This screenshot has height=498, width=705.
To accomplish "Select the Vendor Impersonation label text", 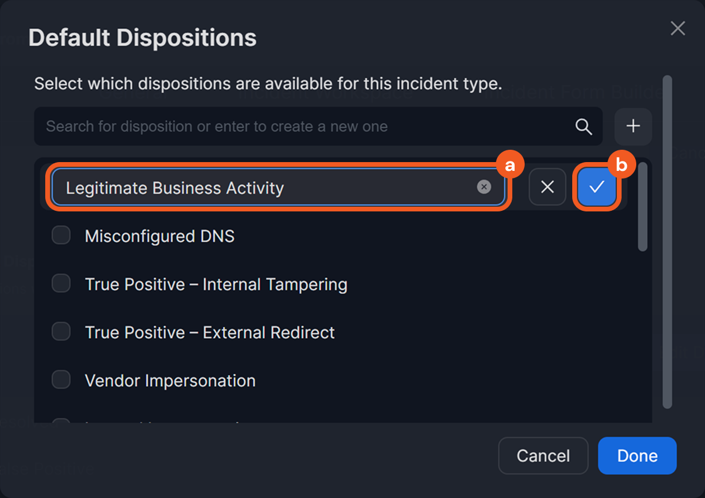I will coord(170,381).
